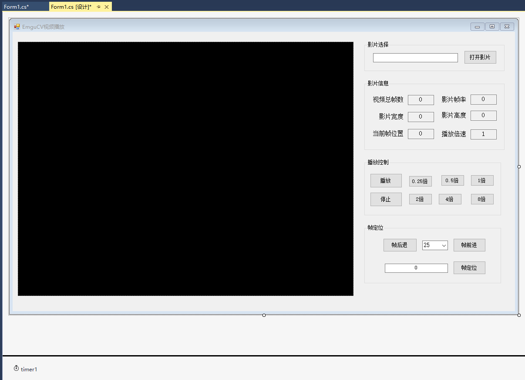Choose the 4倍 speed button

click(x=450, y=199)
